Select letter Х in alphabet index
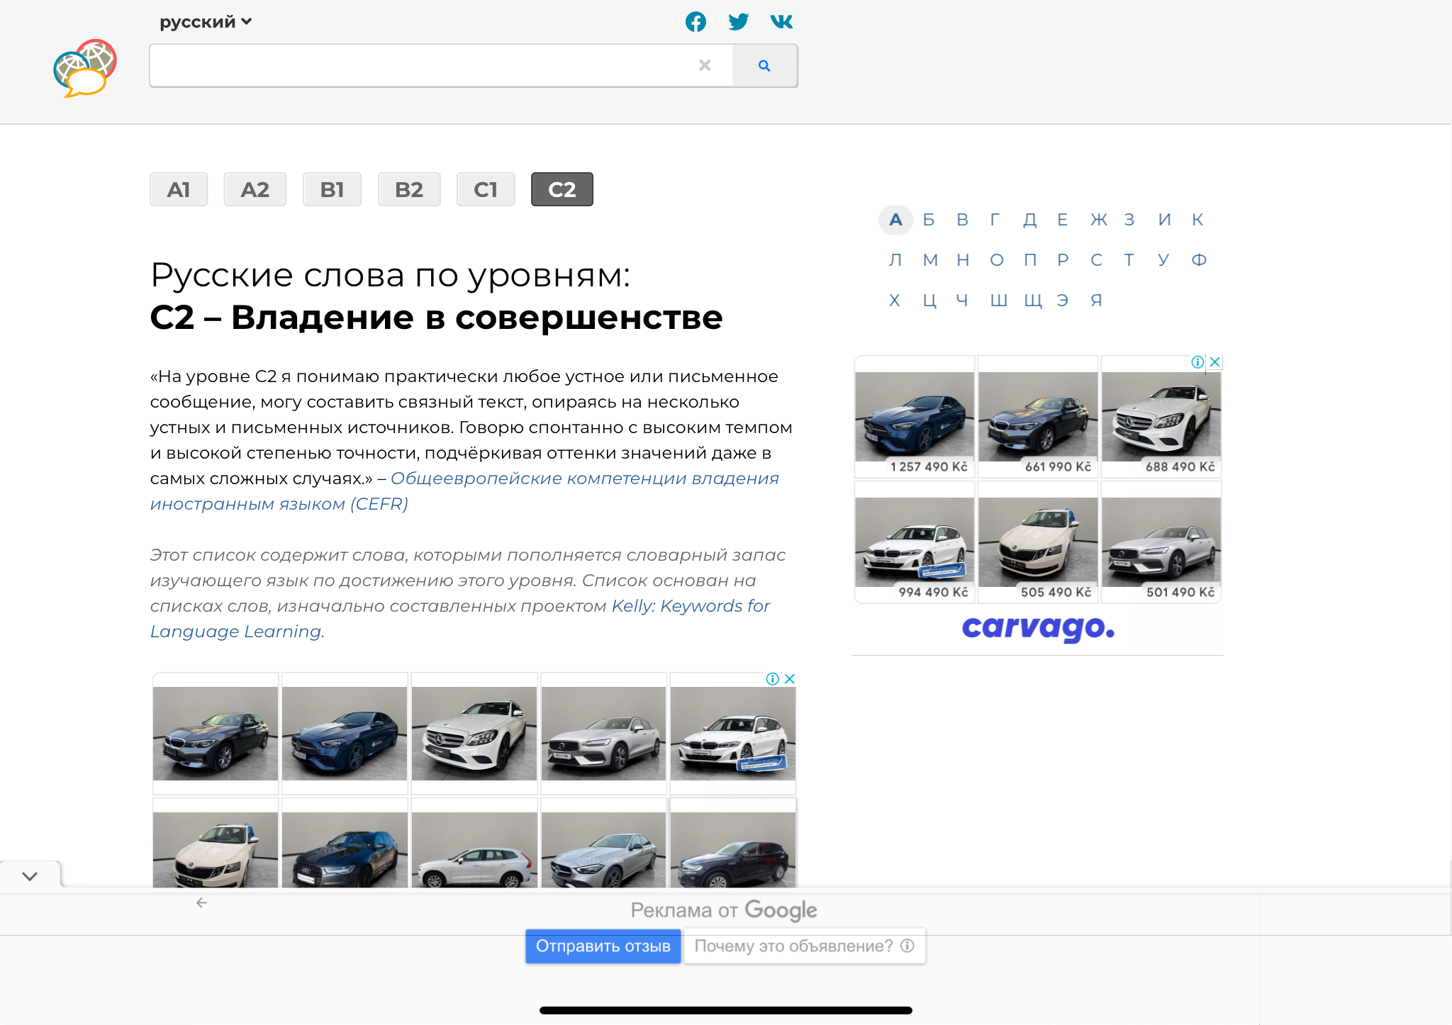This screenshot has width=1452, height=1025. point(895,301)
